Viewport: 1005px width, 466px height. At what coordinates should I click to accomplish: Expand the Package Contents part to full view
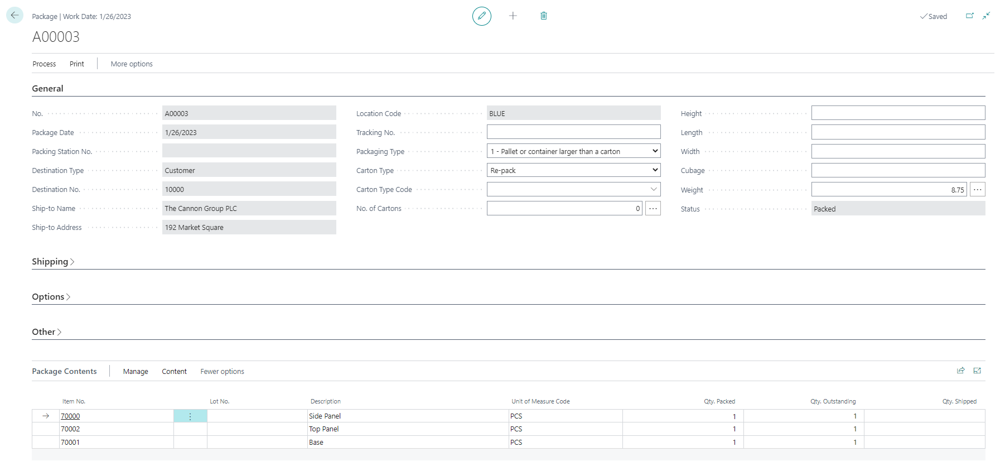tap(977, 371)
